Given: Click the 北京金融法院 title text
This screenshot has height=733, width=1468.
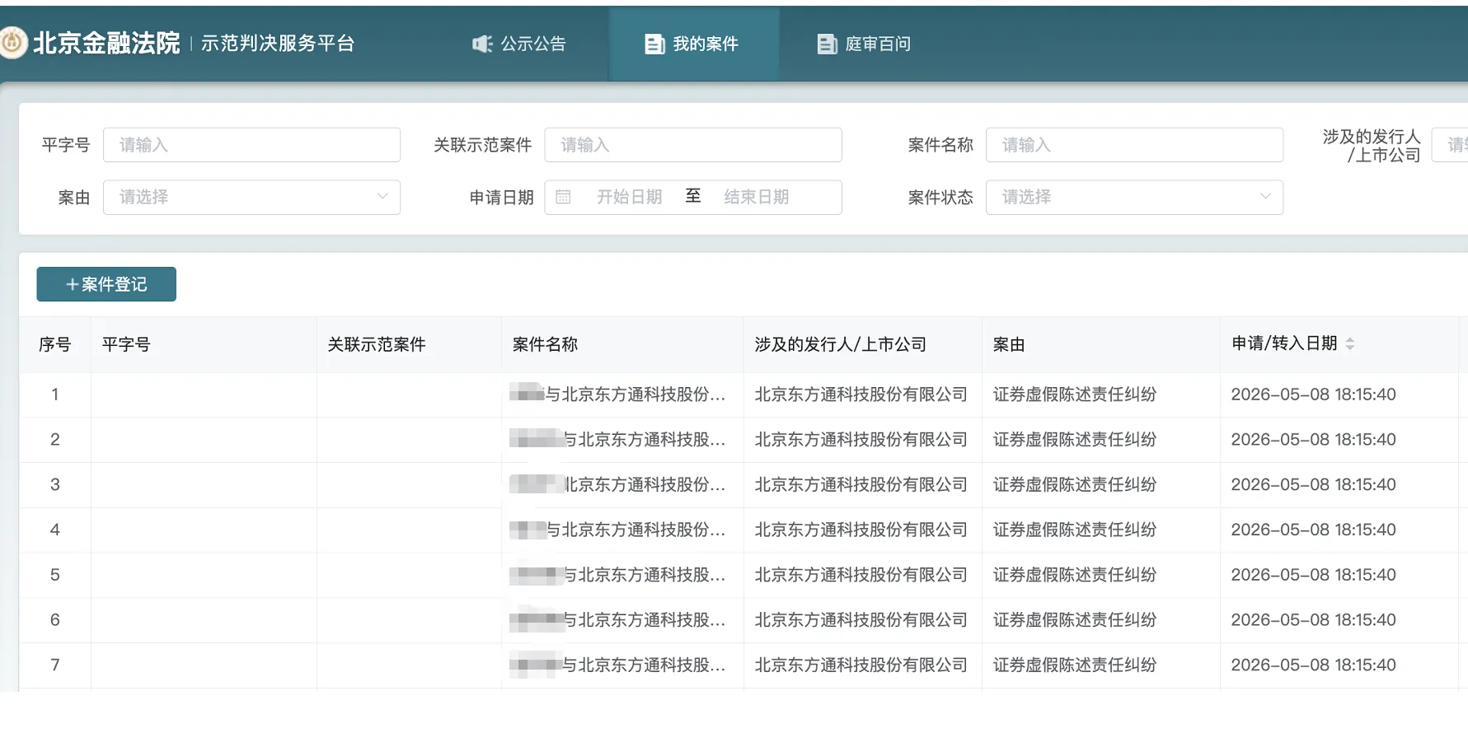Looking at the screenshot, I should [x=106, y=43].
